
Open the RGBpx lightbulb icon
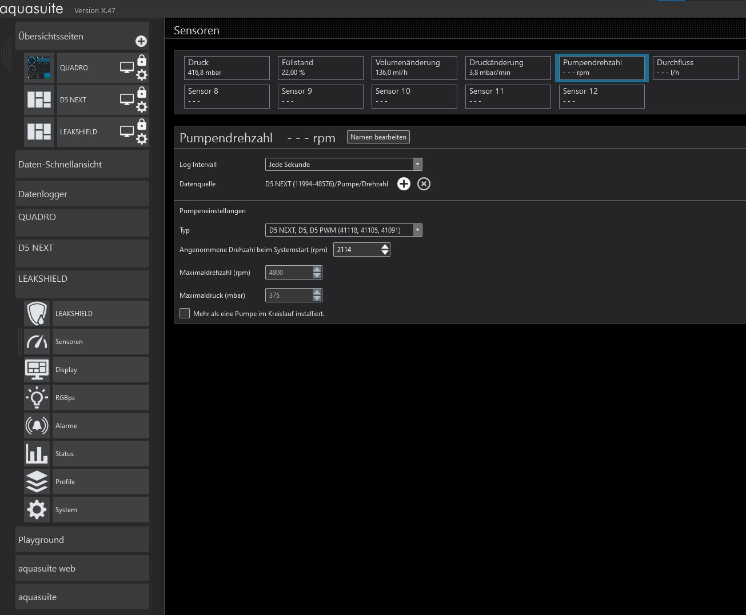pos(37,397)
